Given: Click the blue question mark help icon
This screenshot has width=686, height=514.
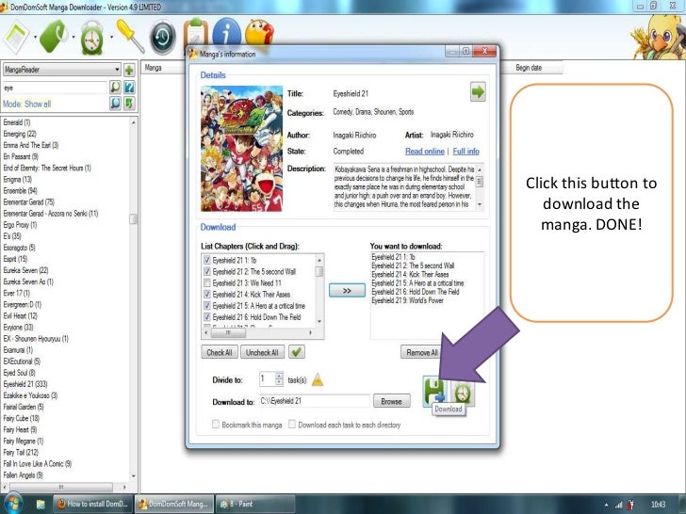Looking at the screenshot, I should coord(129,87).
